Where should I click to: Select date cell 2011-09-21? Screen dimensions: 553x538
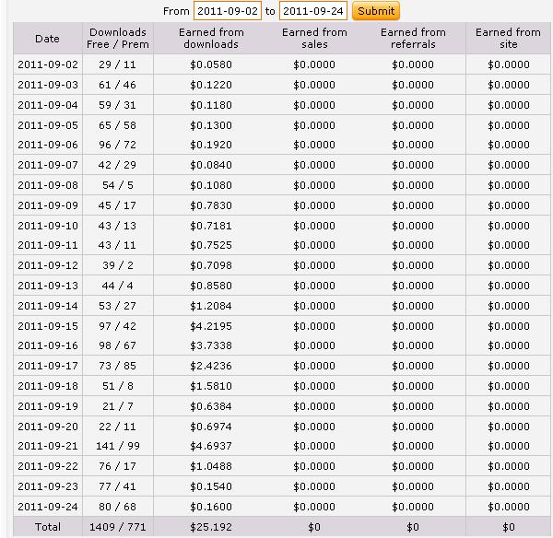tap(48, 446)
